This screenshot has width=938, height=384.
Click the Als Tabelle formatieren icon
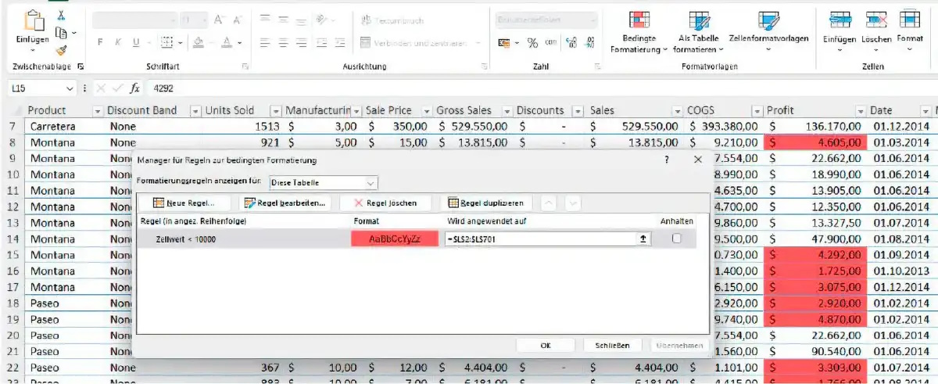coord(698,22)
